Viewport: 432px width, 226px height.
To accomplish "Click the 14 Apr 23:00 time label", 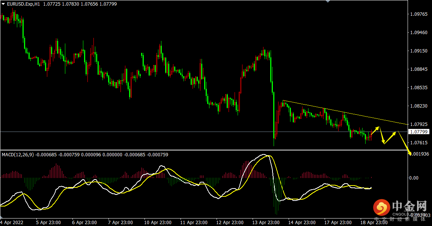I will coord(302,222).
